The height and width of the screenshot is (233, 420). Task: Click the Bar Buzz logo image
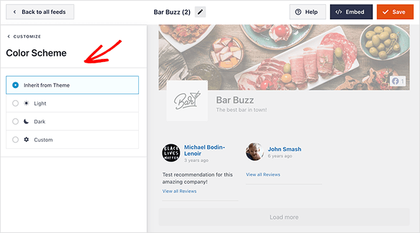187,101
